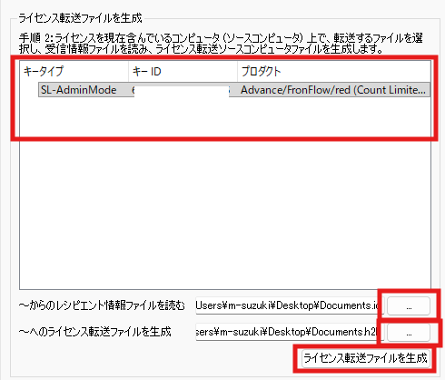This screenshot has width=445, height=380.
Task: Select the Advance/FronFlow/red product cell
Action: click(333, 90)
